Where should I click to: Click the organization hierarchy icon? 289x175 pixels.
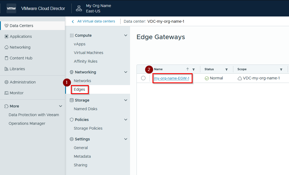point(79,8)
